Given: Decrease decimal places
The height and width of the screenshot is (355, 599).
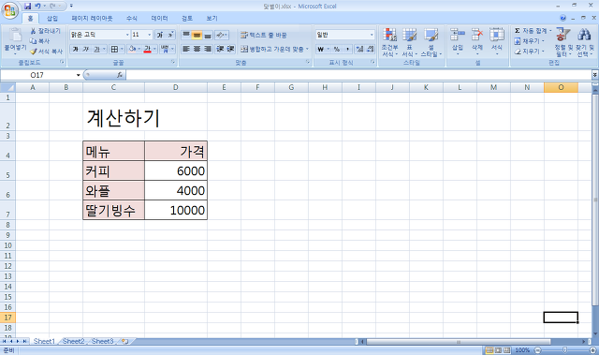Looking at the screenshot, I should tap(371, 49).
